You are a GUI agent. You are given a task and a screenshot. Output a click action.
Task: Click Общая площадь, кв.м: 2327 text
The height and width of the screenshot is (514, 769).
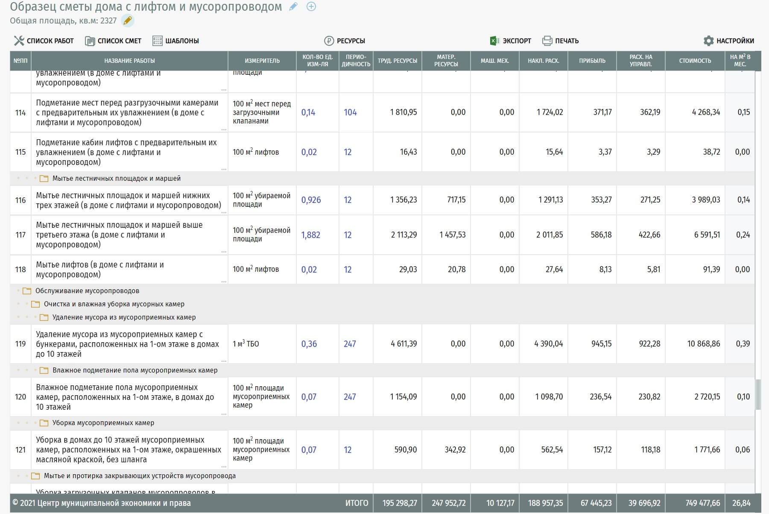pos(63,21)
